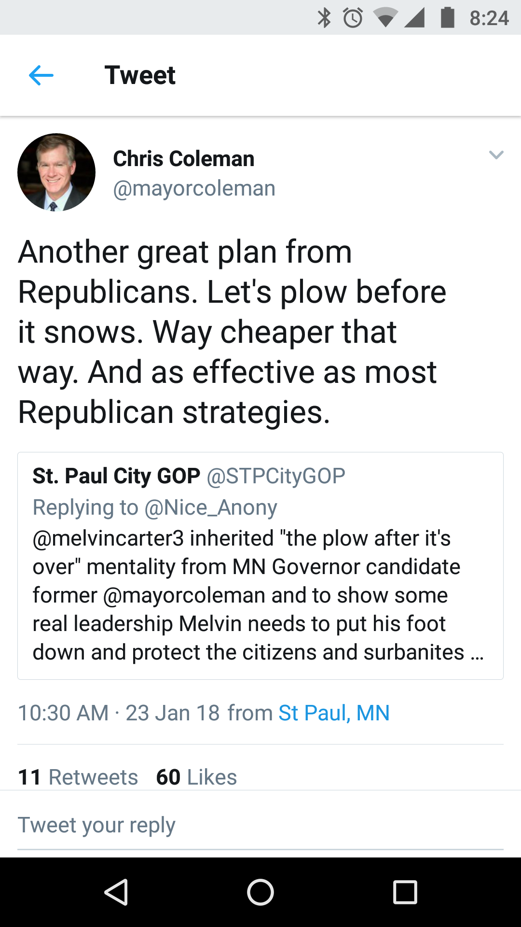Tap the Bluetooth status bar icon

(x=324, y=18)
